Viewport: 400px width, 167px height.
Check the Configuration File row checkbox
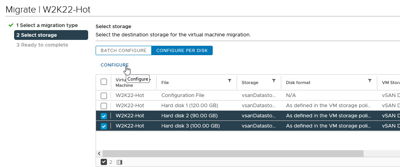104,95
